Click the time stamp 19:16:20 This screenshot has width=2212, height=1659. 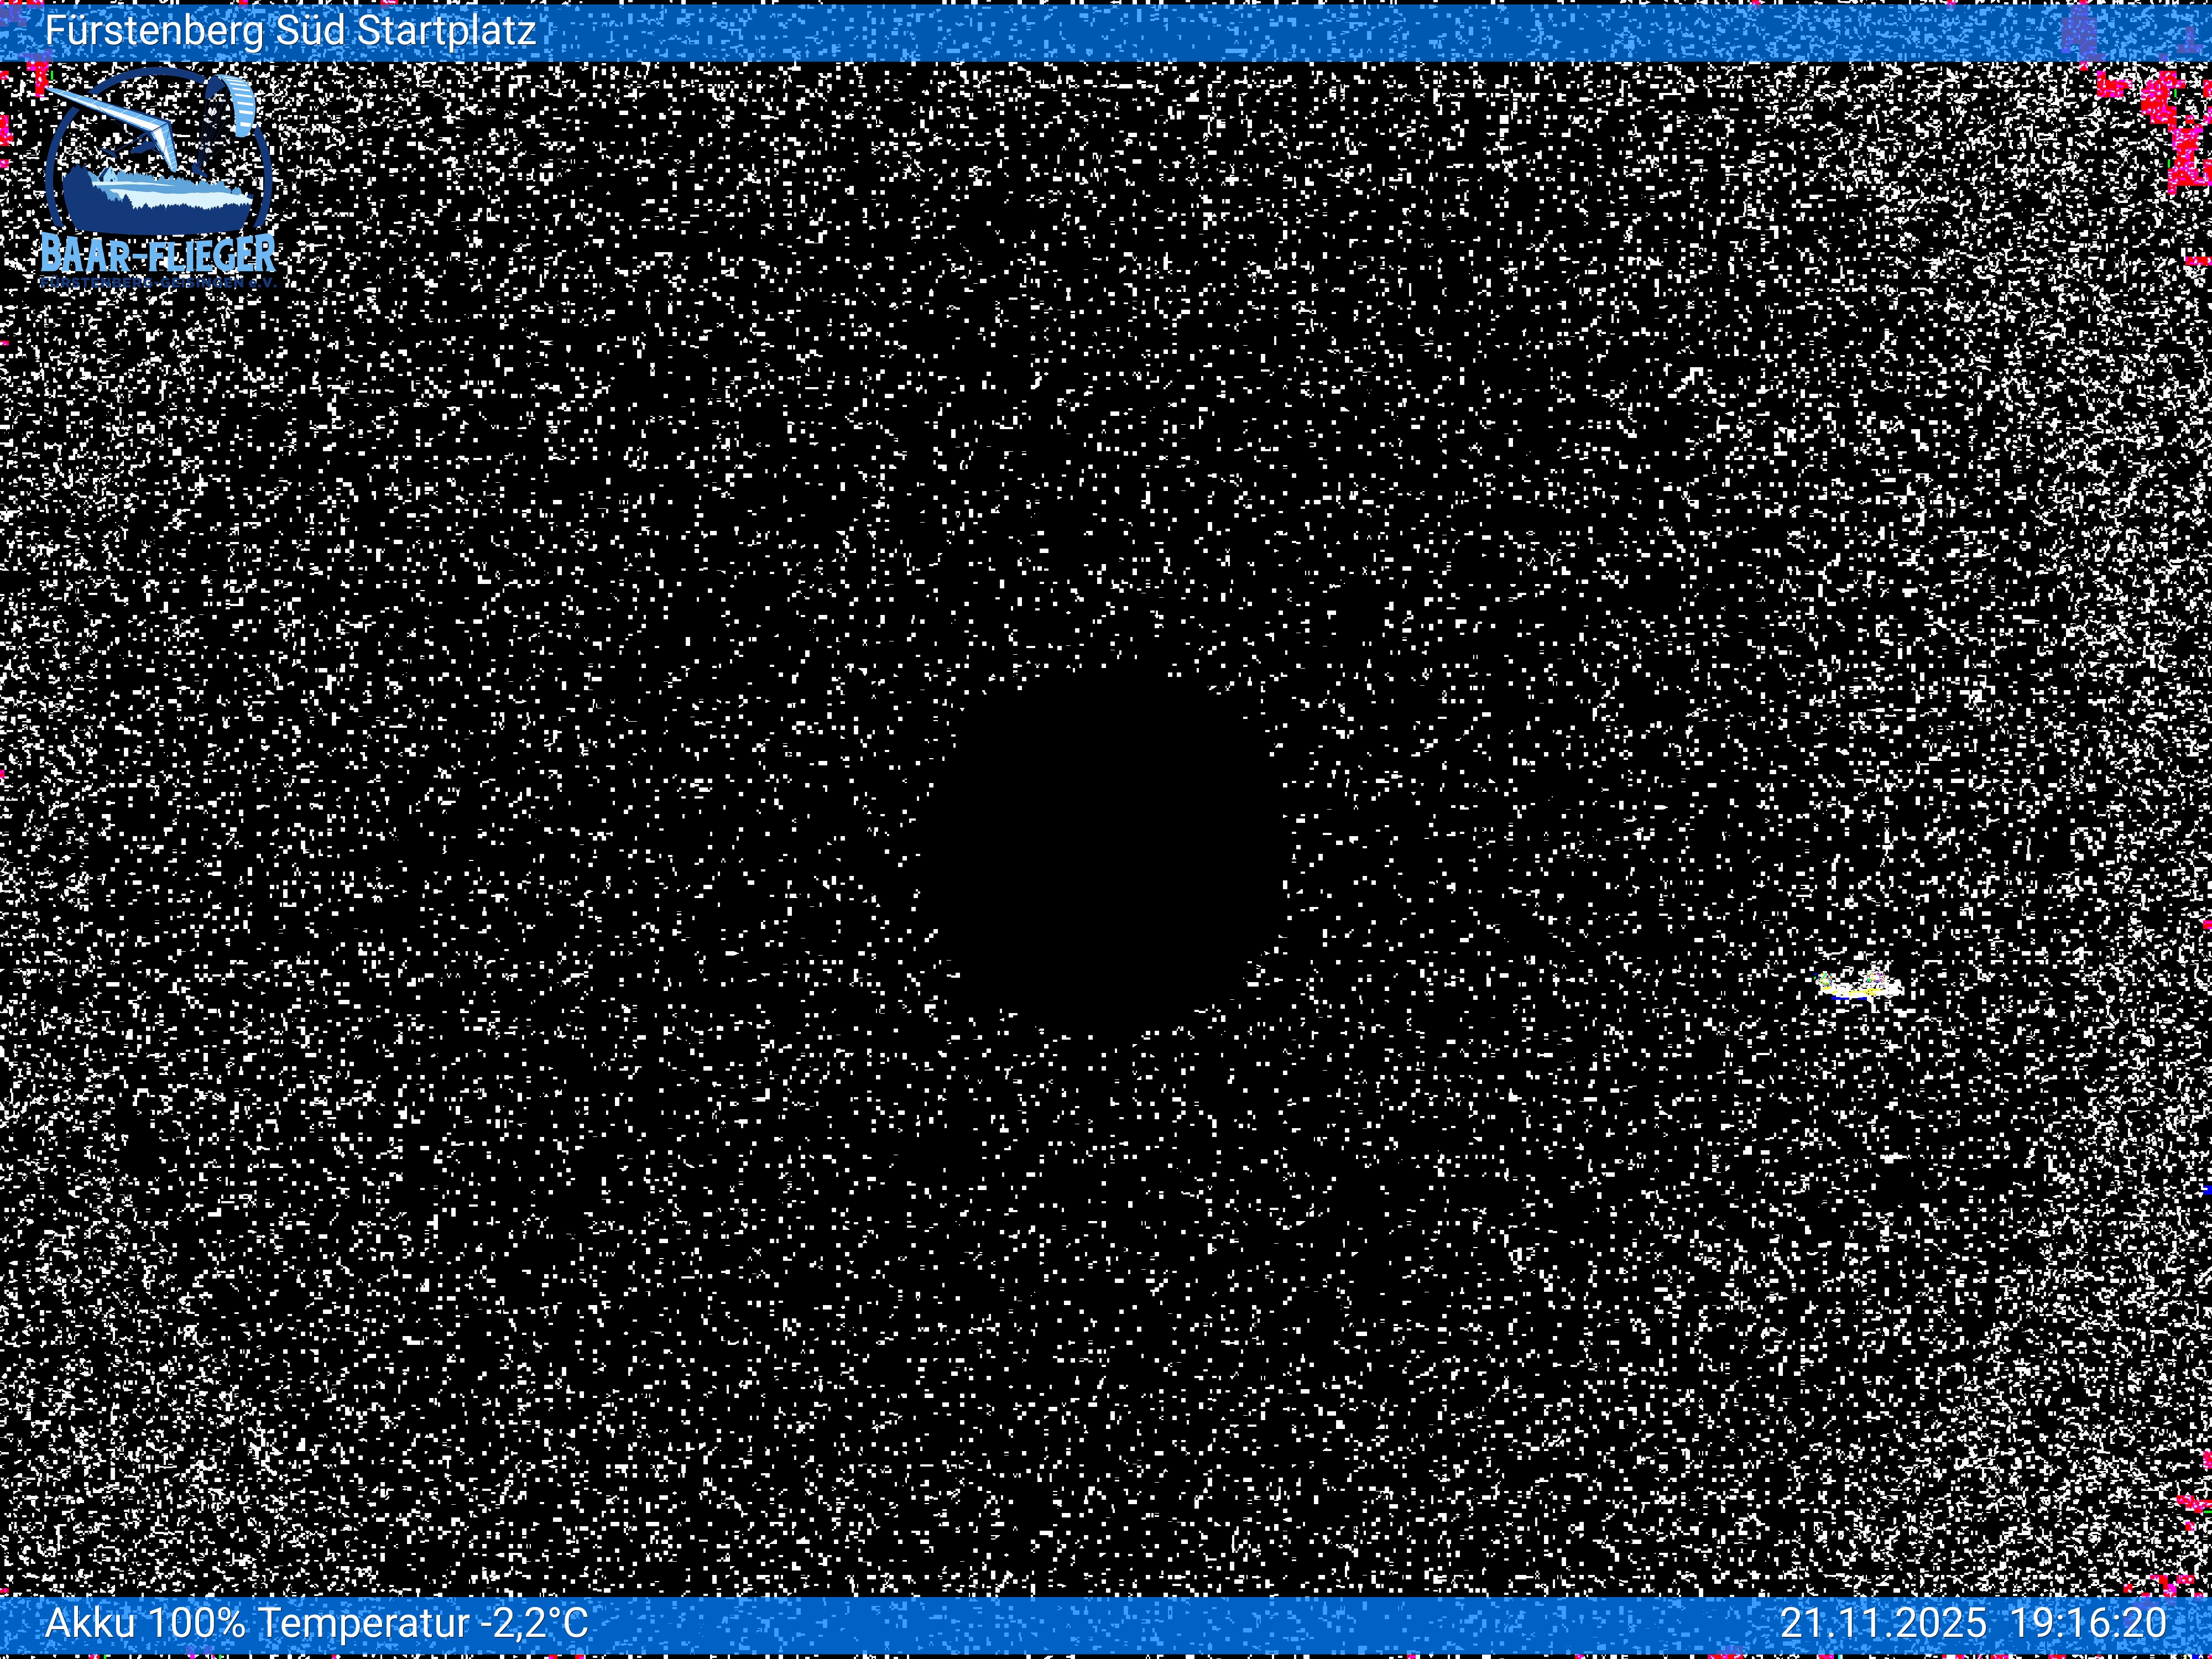[x=2088, y=1622]
